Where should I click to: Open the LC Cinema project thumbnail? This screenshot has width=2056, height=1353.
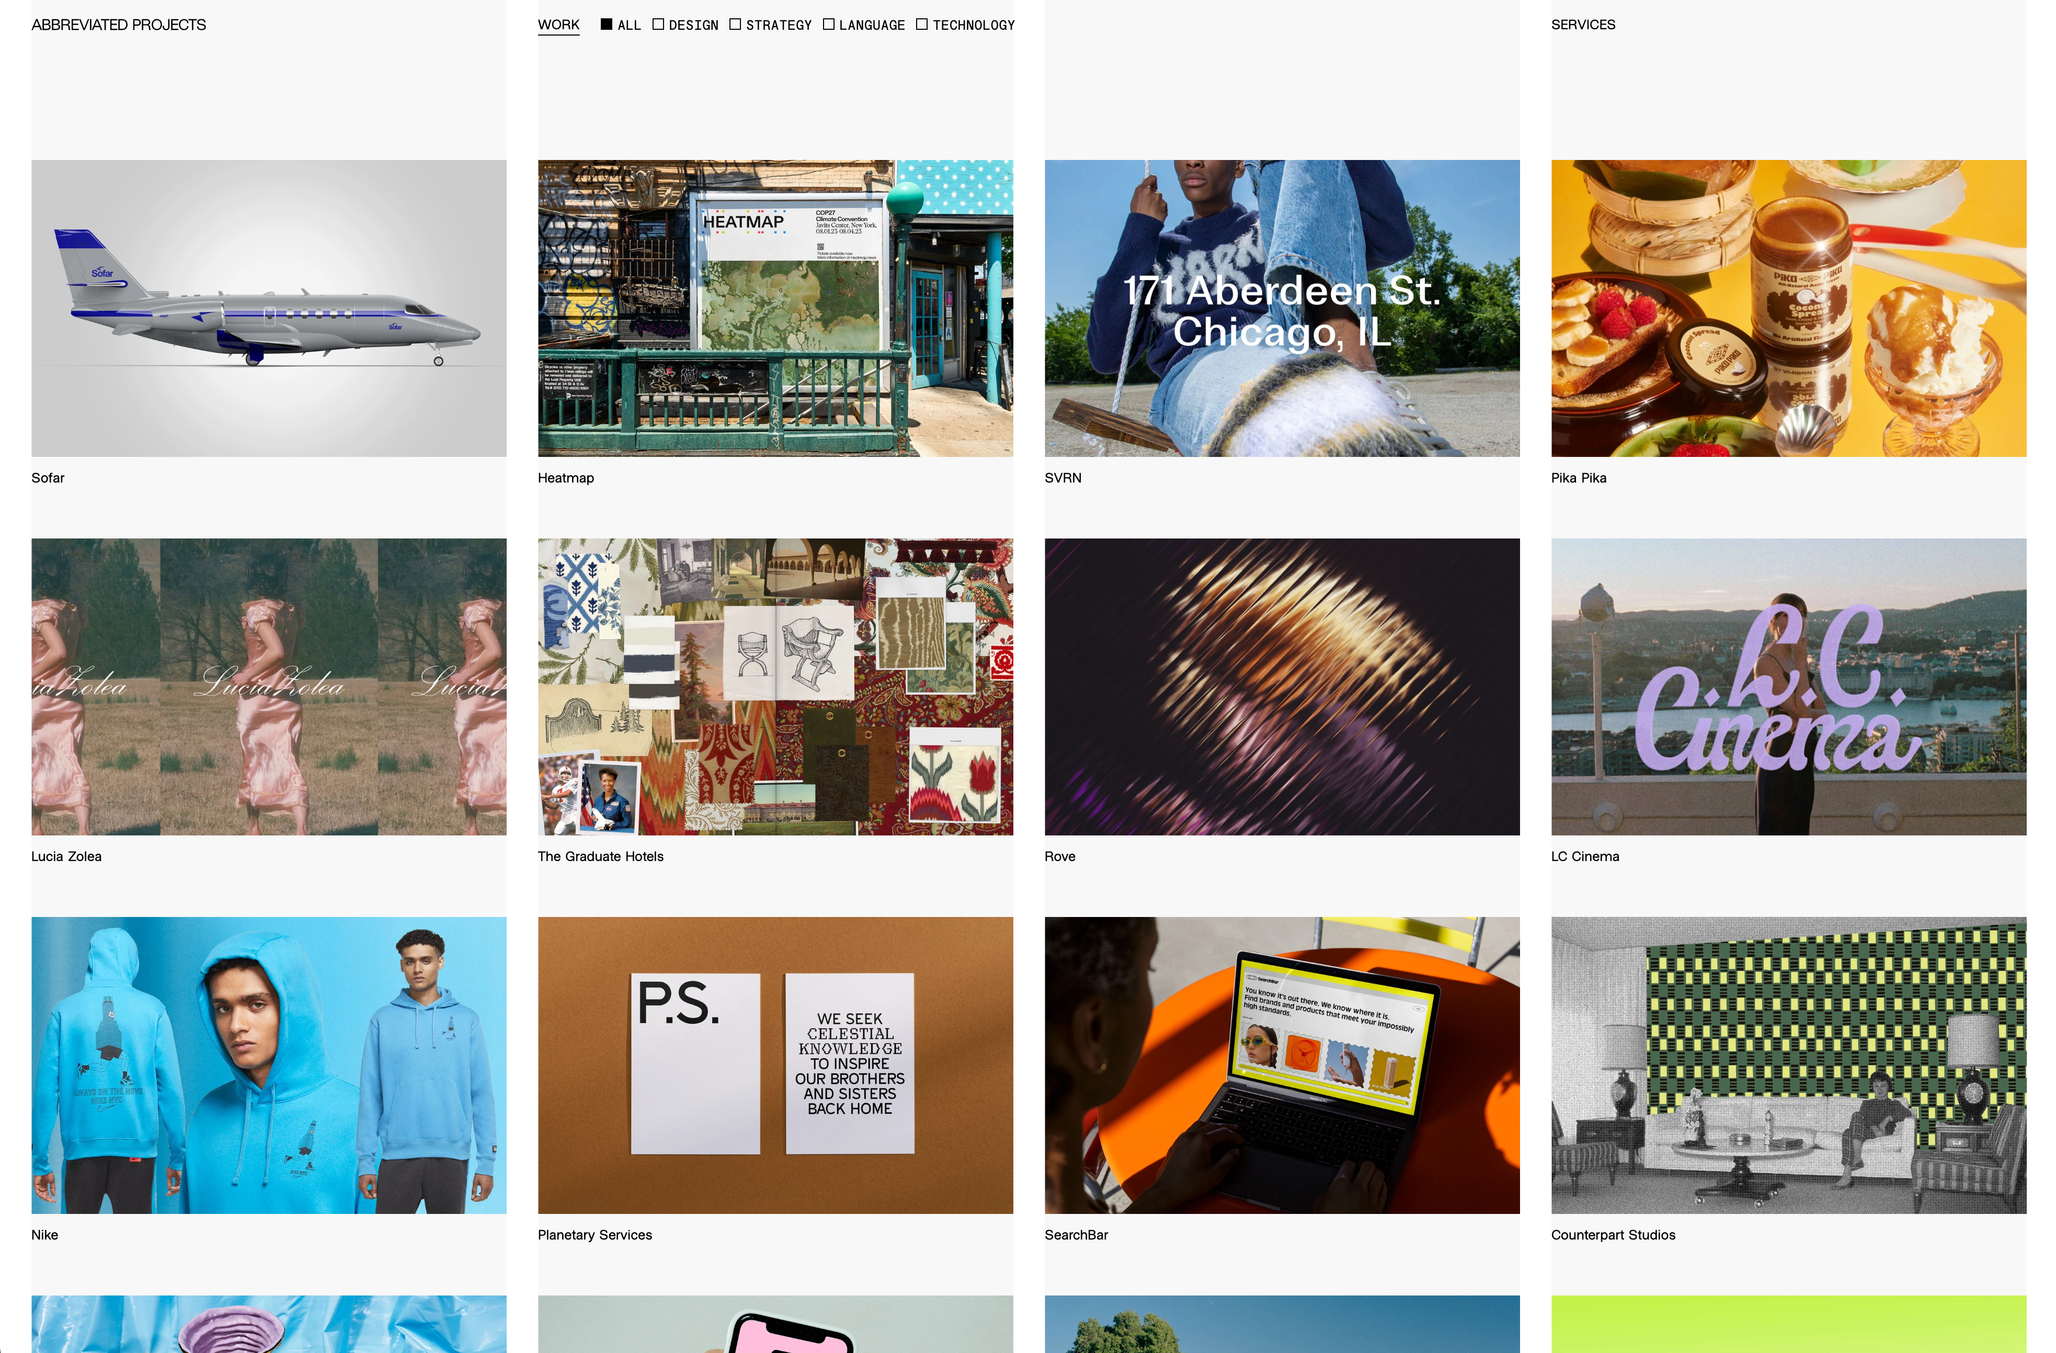tap(1788, 686)
